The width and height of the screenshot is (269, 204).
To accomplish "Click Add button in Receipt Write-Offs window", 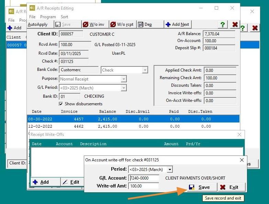I will 45,182.
